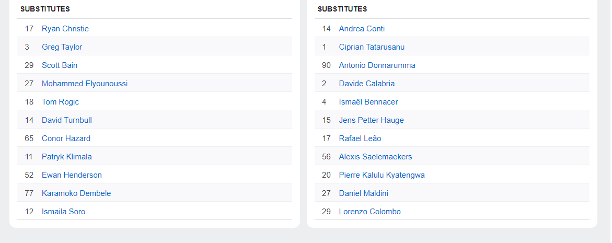View Davide Calabria's profile

click(367, 84)
